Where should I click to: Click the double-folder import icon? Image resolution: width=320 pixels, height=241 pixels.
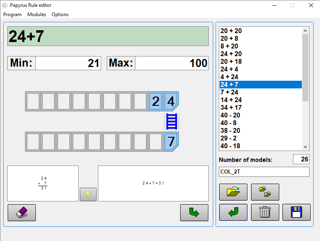click(x=265, y=192)
